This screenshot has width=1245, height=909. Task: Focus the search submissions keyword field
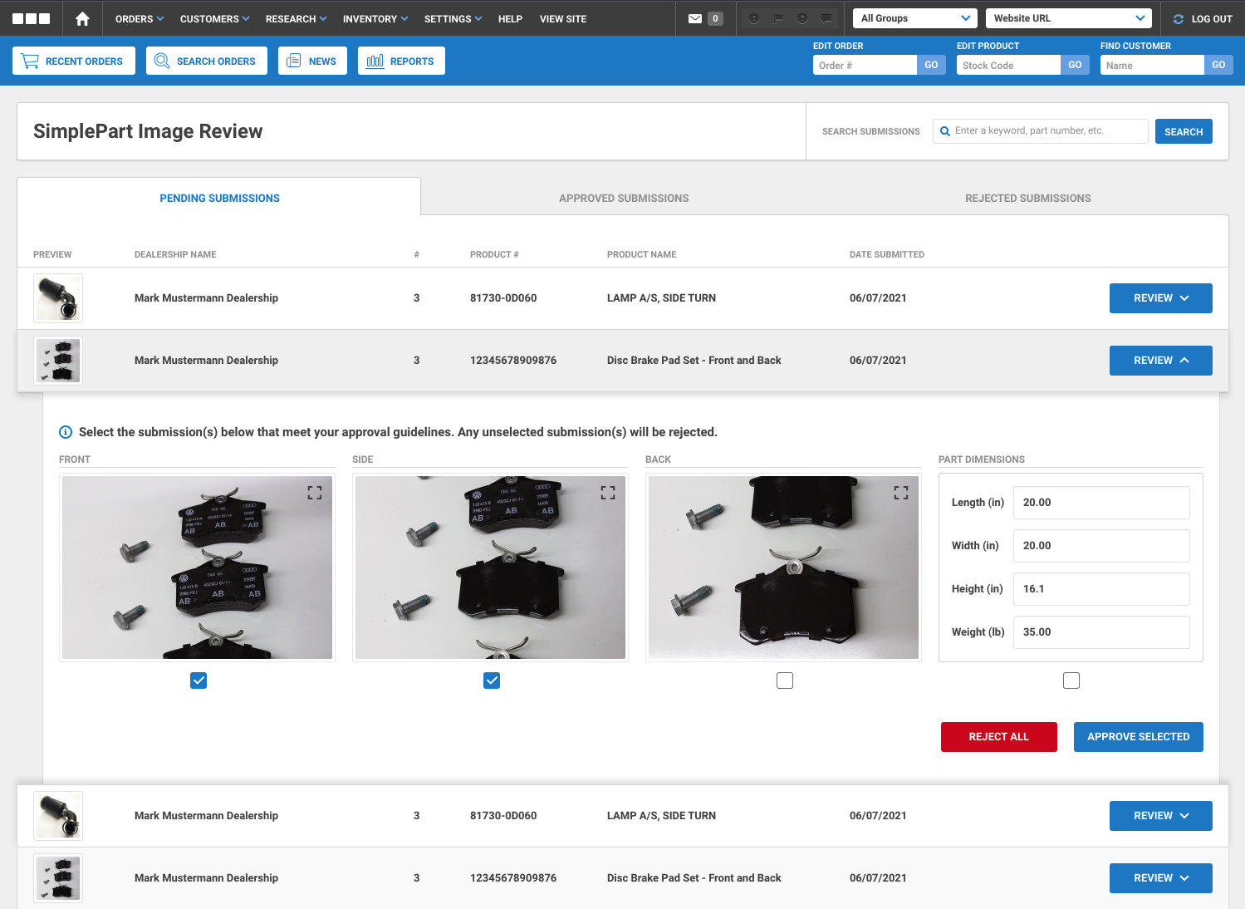1041,131
